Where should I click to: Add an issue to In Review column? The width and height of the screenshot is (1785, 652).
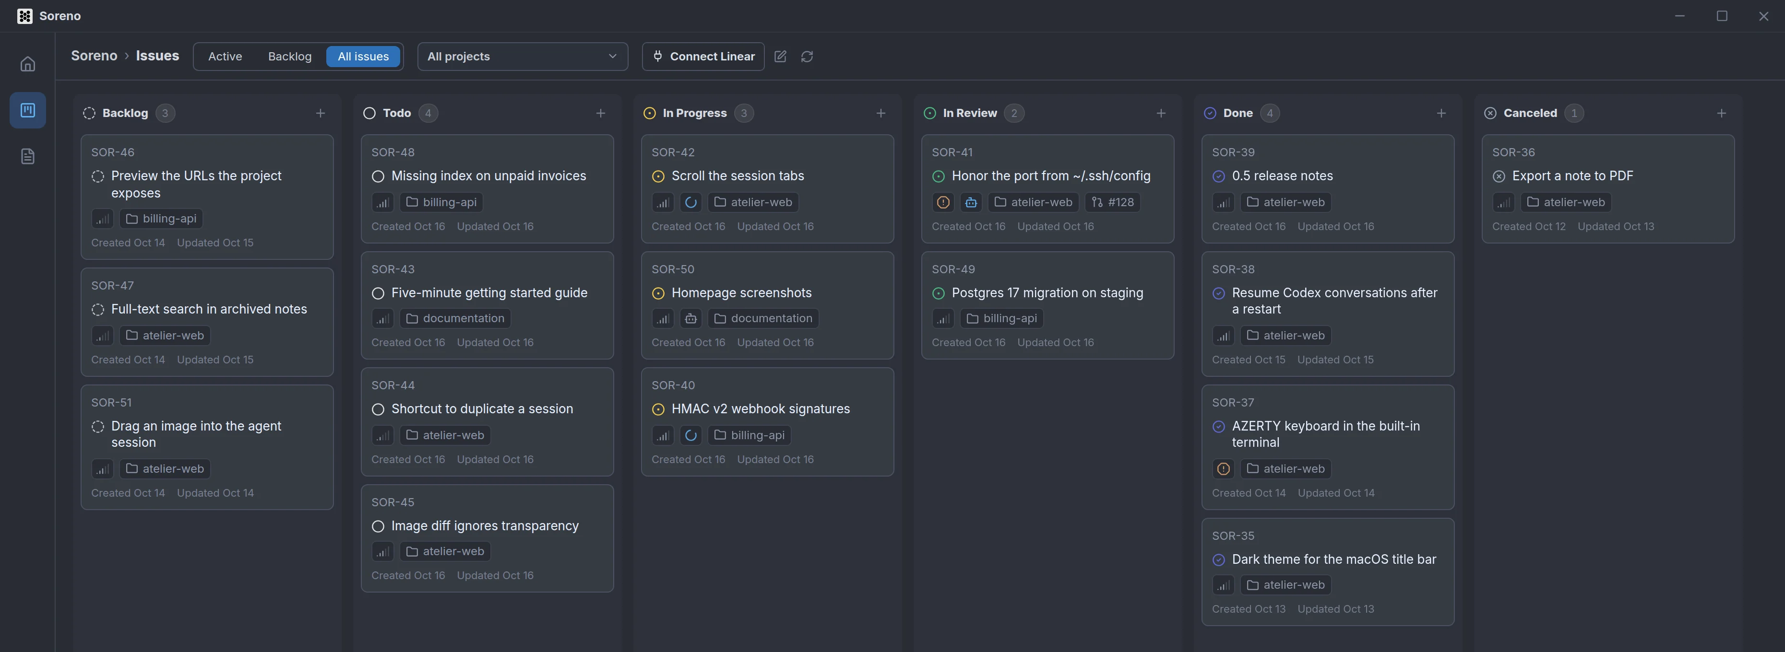pyautogui.click(x=1161, y=114)
